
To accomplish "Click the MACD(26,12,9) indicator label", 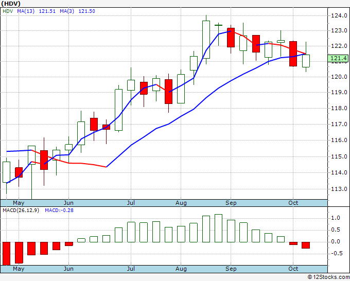I will [21, 210].
